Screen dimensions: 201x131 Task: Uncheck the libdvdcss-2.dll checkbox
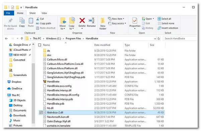tap(41, 113)
